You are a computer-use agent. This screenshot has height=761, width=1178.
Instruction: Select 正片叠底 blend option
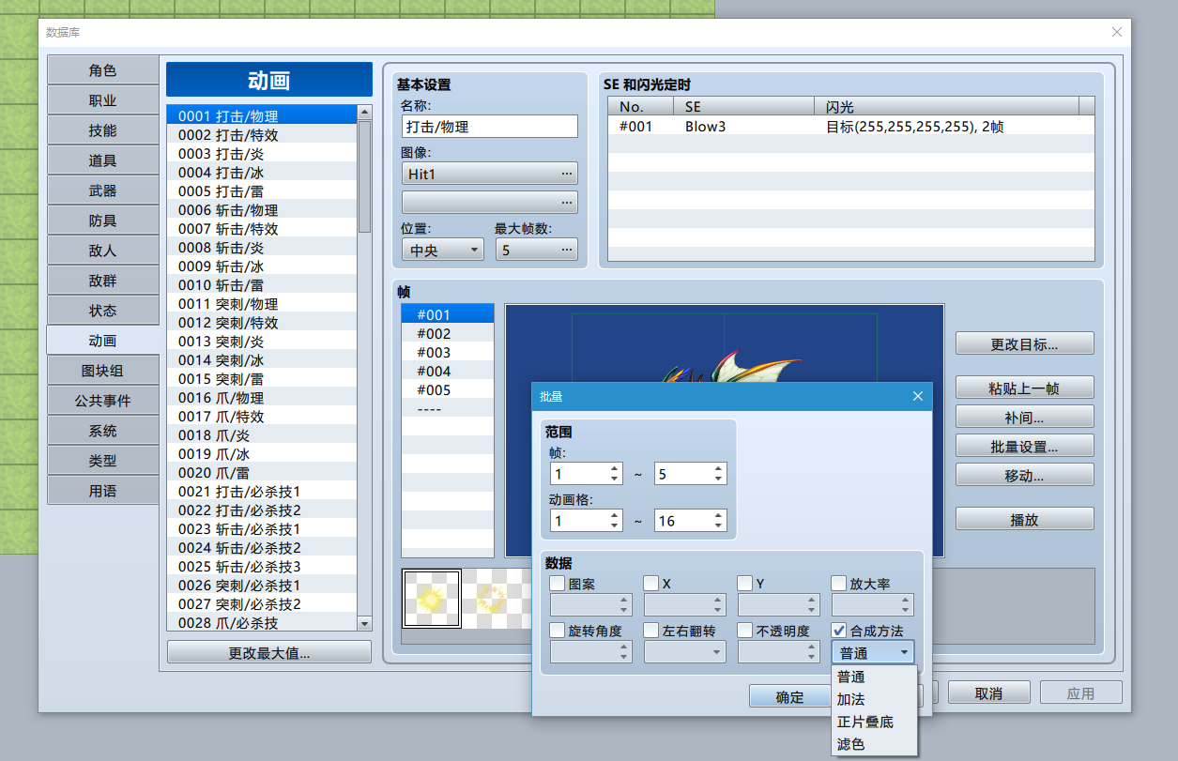(x=874, y=723)
